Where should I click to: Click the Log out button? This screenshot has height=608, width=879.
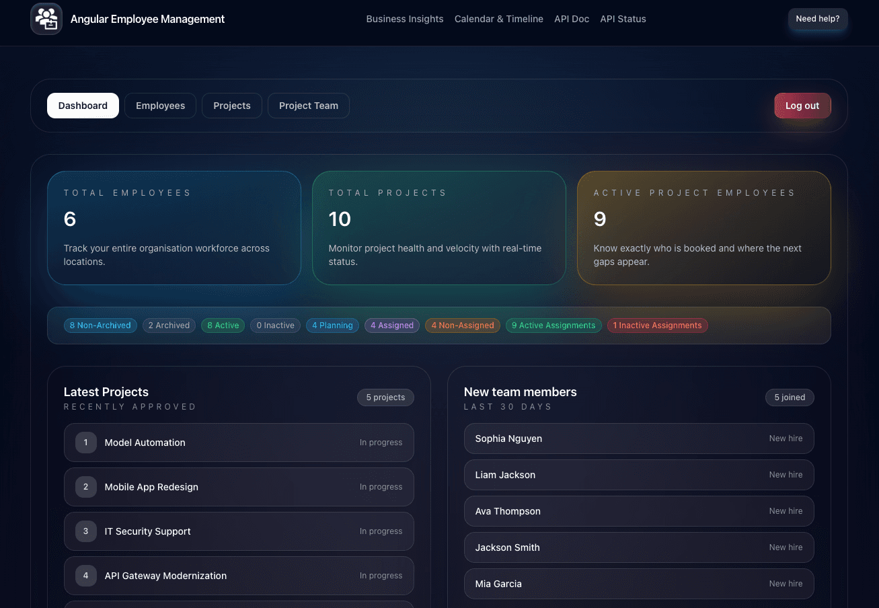pyautogui.click(x=802, y=106)
